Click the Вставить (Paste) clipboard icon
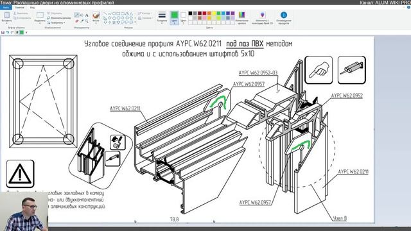 point(7,15)
